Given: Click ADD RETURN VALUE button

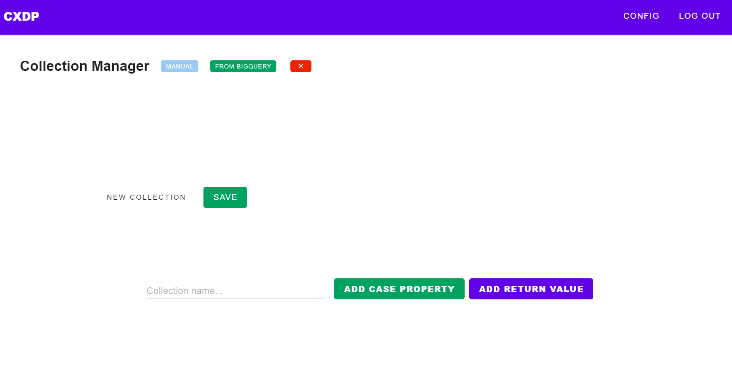Looking at the screenshot, I should 531,289.
